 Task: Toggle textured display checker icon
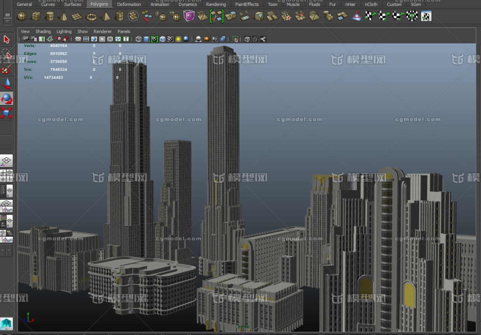click(x=171, y=39)
